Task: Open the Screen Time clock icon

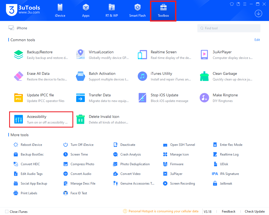Action: pyautogui.click(x=65, y=154)
